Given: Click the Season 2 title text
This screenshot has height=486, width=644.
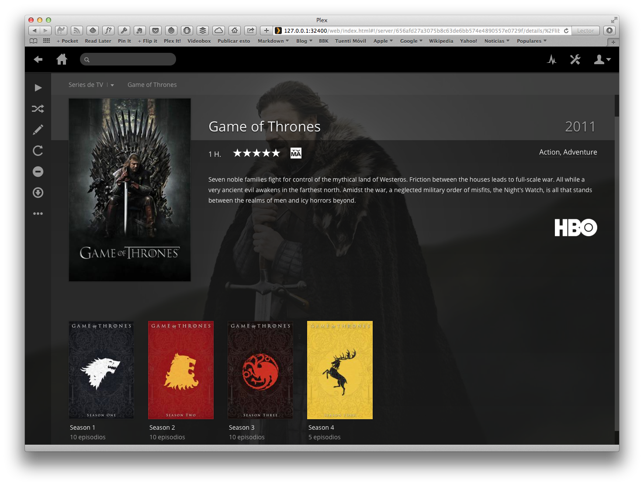Looking at the screenshot, I should point(162,427).
